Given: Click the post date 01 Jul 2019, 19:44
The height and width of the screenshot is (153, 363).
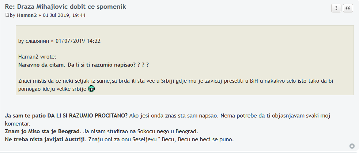Looking at the screenshot, I should [x=64, y=15].
